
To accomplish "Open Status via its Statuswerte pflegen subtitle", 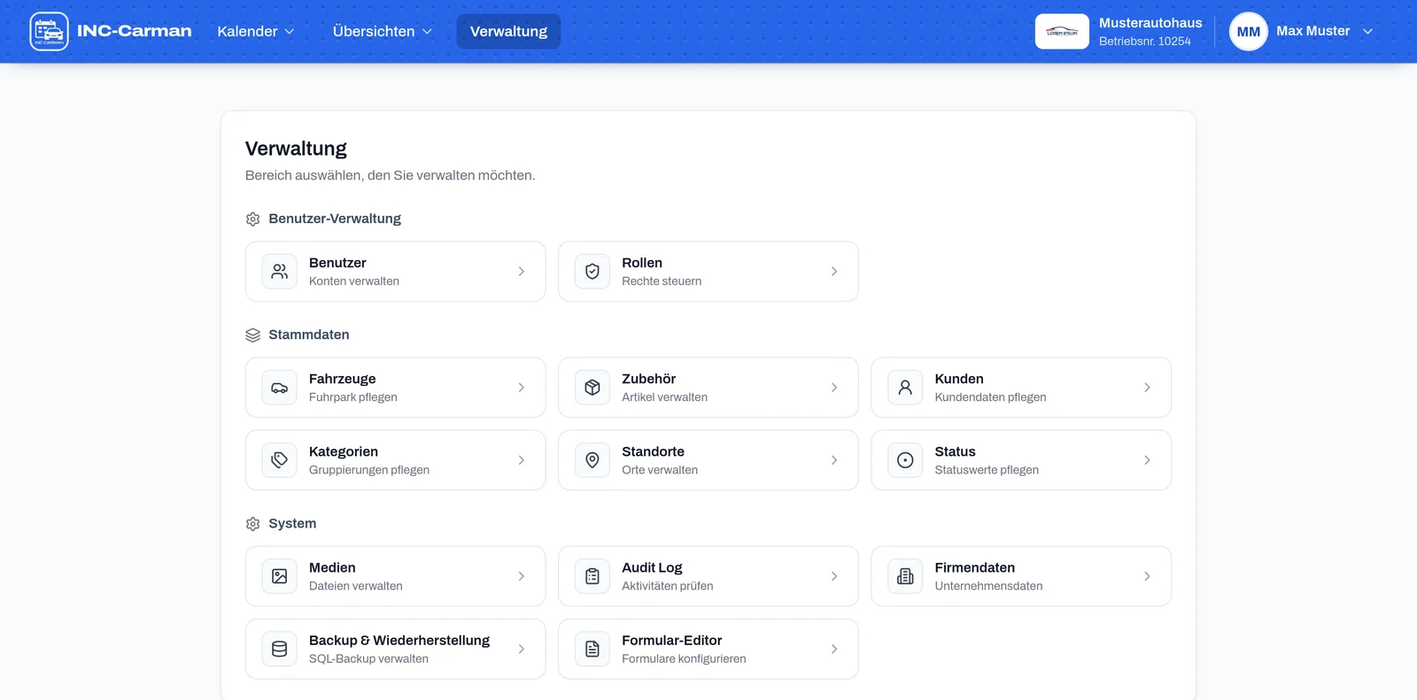I will 987,470.
